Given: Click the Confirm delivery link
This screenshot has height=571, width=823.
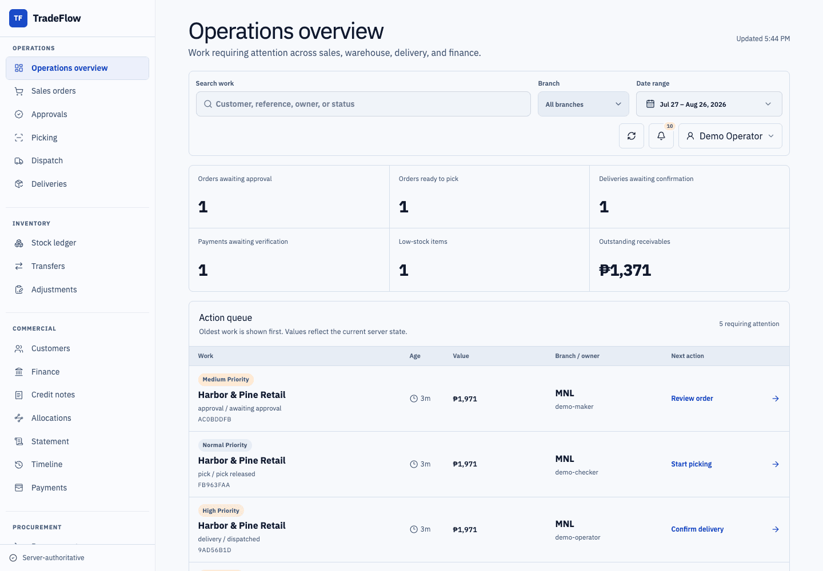Looking at the screenshot, I should 697,529.
